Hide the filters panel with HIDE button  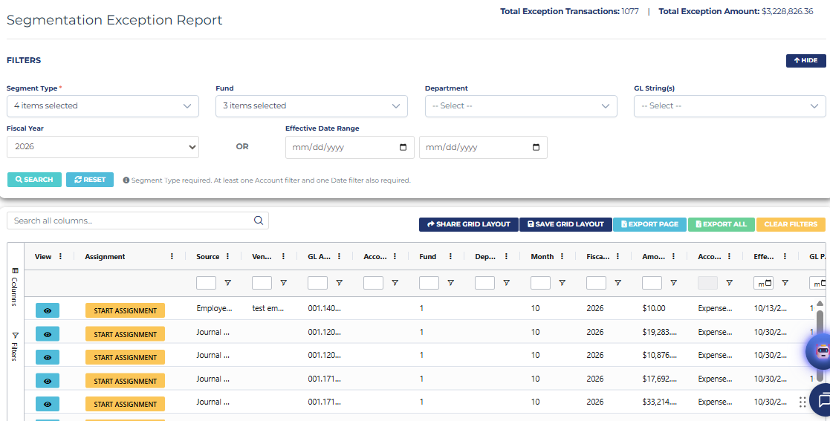[805, 60]
